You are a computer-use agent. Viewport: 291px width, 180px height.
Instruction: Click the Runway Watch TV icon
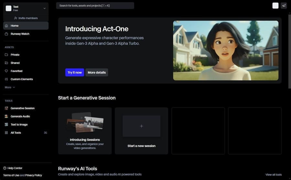tap(6, 34)
